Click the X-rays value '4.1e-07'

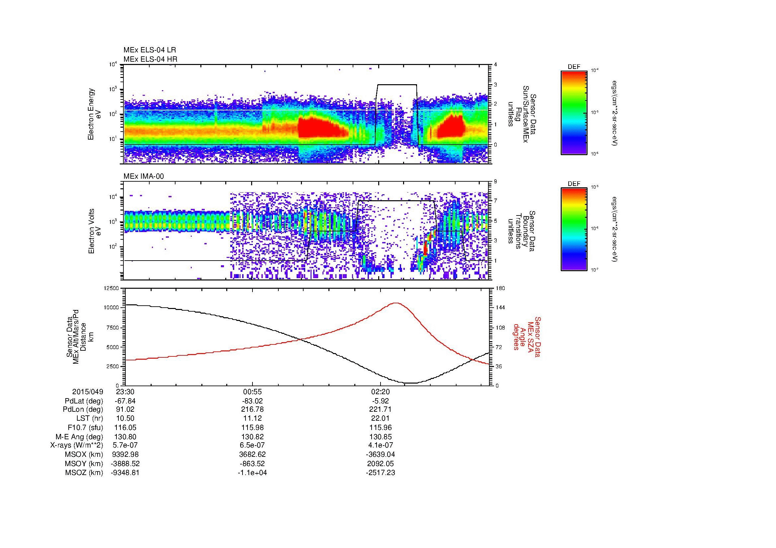click(380, 445)
